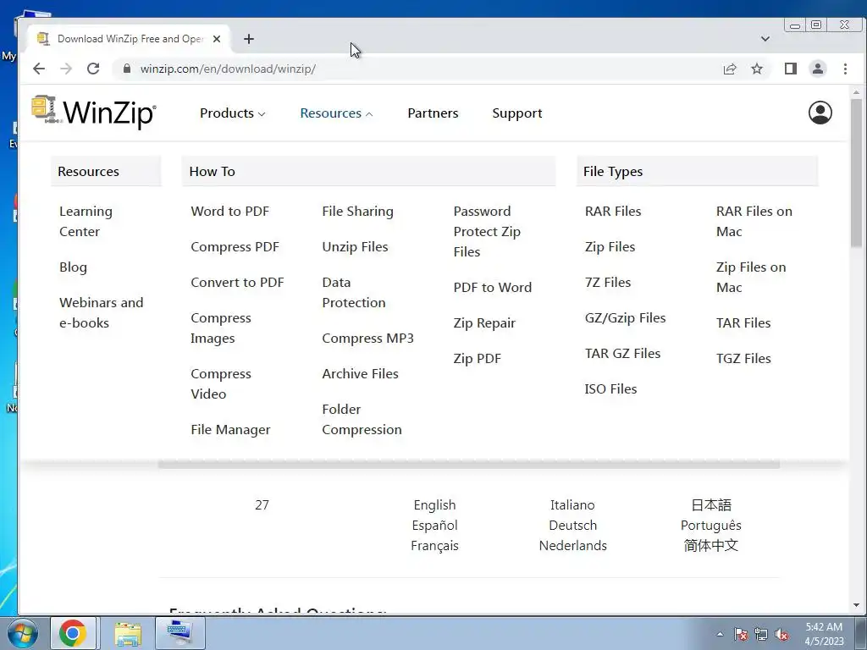Open Zip PDF link

[x=478, y=358]
